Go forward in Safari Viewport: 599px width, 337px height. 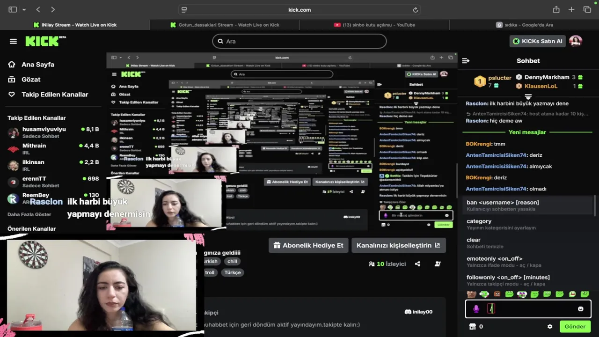pos(52,9)
